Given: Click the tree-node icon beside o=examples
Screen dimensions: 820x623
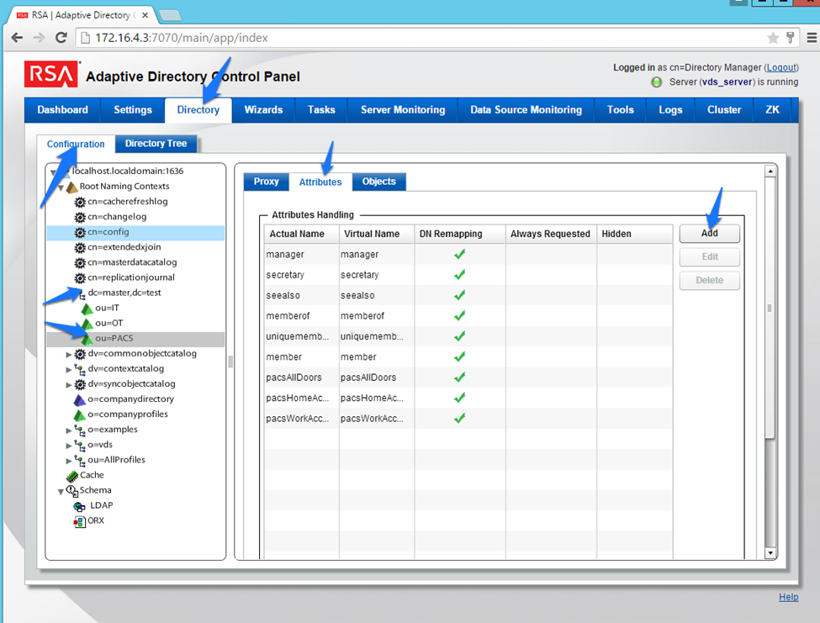Looking at the screenshot, I should click(x=80, y=430).
